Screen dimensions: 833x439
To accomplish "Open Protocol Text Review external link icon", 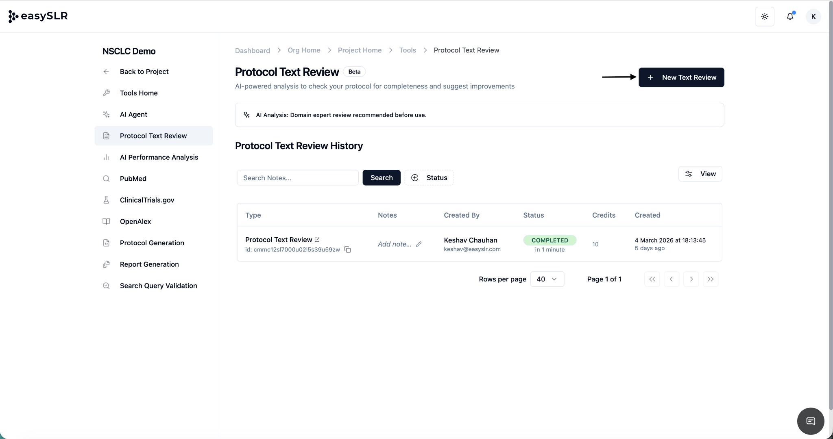I will [317, 240].
